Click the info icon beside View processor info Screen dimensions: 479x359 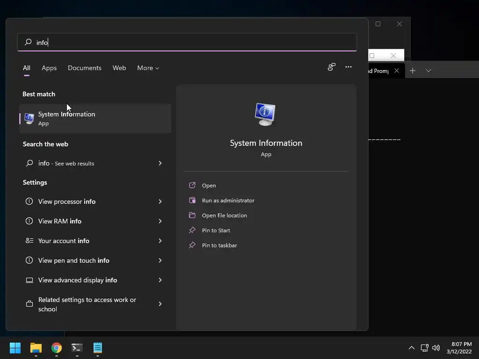coord(29,201)
